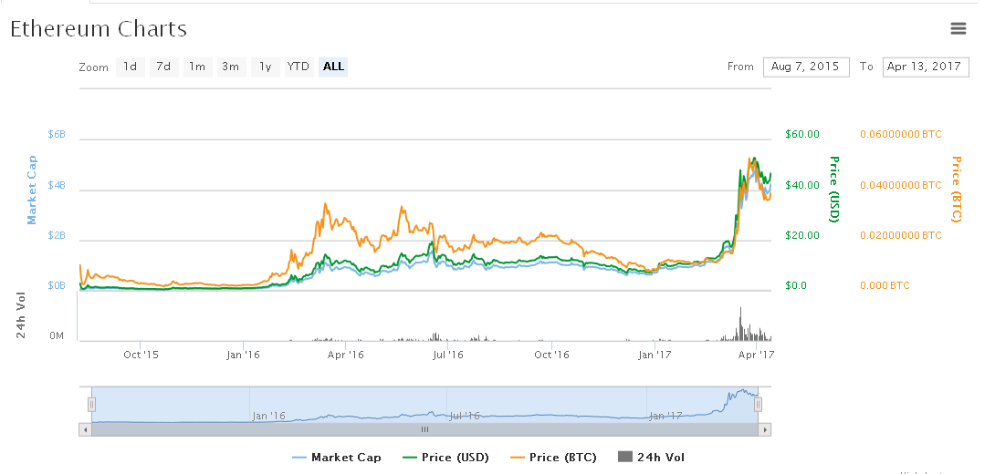Click navigator scrollbar right arrow
The image size is (995, 474).
click(x=765, y=429)
